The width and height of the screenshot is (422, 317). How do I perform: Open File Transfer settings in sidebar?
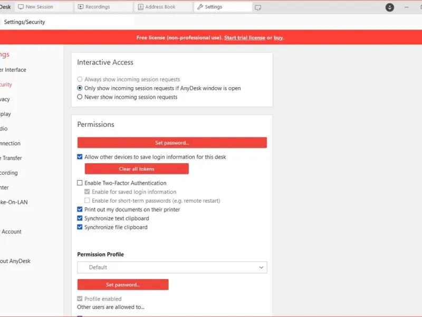coord(11,158)
